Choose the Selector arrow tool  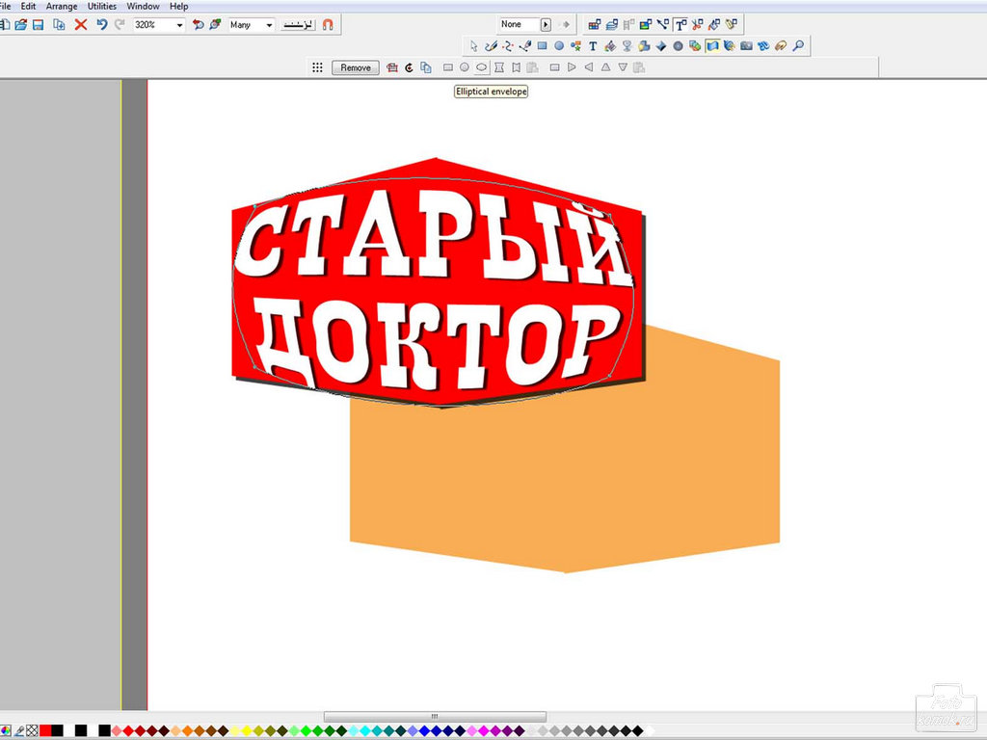click(x=473, y=45)
